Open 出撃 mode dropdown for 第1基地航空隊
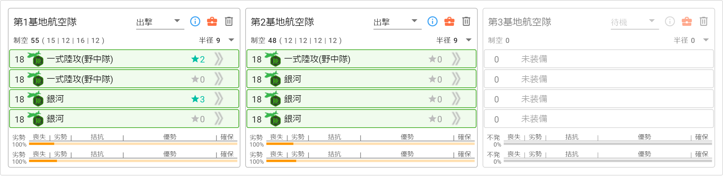Image resolution: width=723 pixels, height=176 pixels. point(160,22)
